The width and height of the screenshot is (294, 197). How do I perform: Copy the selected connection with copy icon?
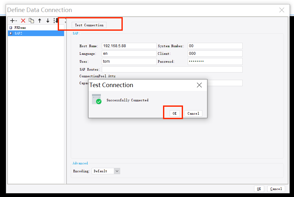(31, 21)
